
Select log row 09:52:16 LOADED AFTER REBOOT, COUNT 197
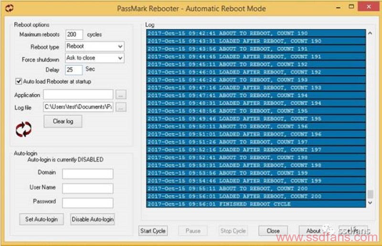tap(256, 150)
